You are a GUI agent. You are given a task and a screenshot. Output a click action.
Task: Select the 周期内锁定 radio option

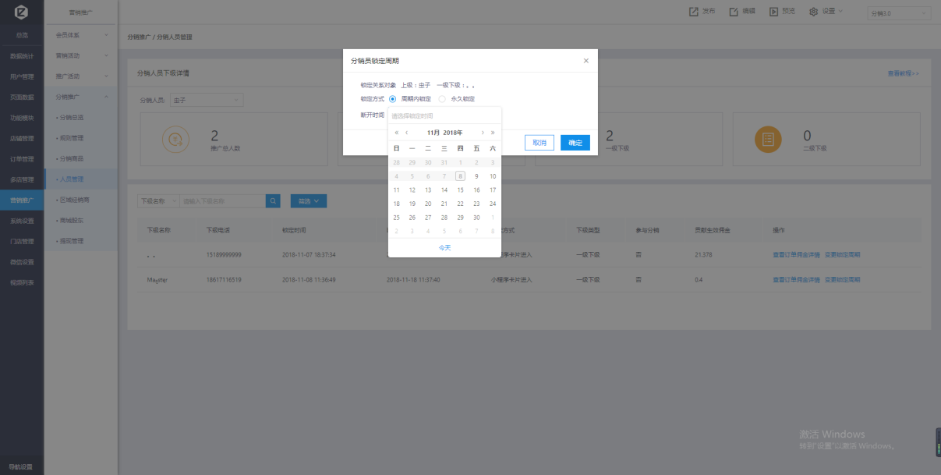393,99
